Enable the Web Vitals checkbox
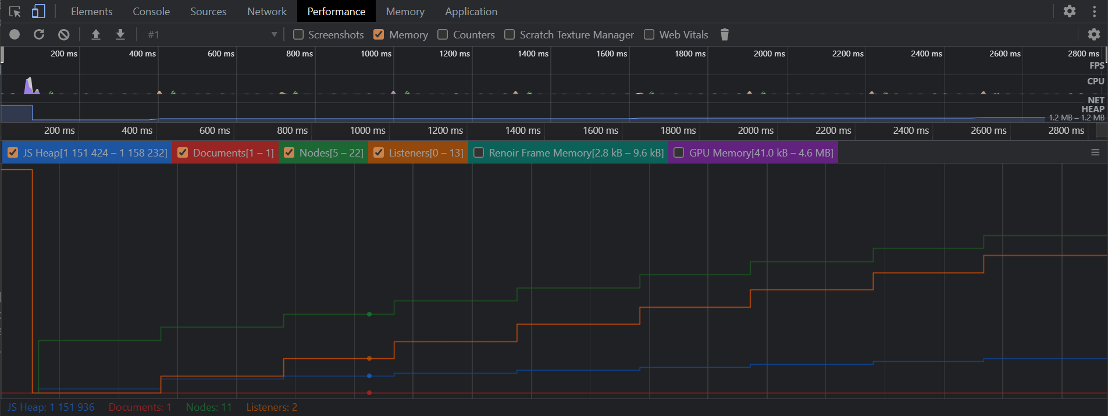 click(x=649, y=35)
